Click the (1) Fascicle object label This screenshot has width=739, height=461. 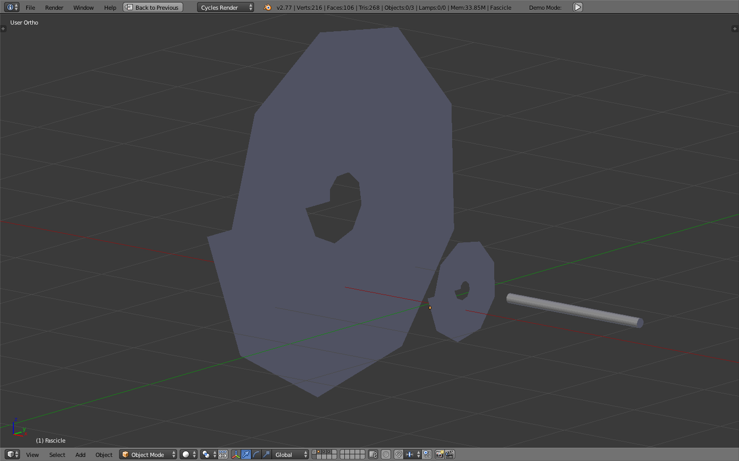51,441
